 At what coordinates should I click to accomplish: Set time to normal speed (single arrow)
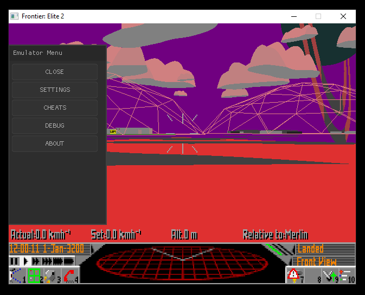(25, 261)
